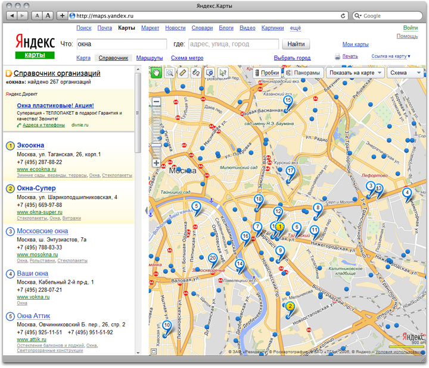Click the где address input field
This screenshot has width=429, height=368.
[233, 44]
